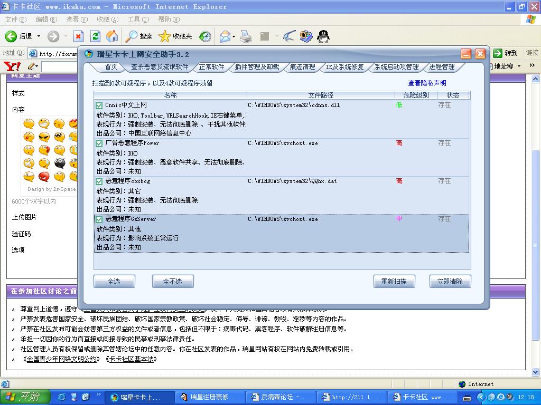The height and width of the screenshot is (405, 541).
Task: Click the IE Stop loading icon
Action: 78,36
